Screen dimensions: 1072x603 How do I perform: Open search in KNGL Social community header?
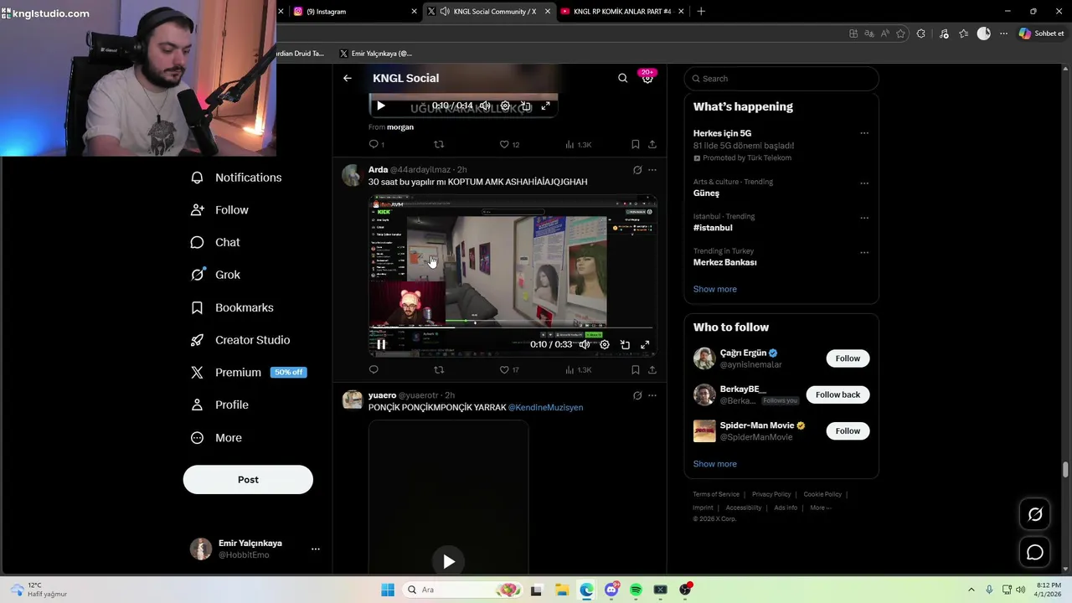[x=622, y=78]
